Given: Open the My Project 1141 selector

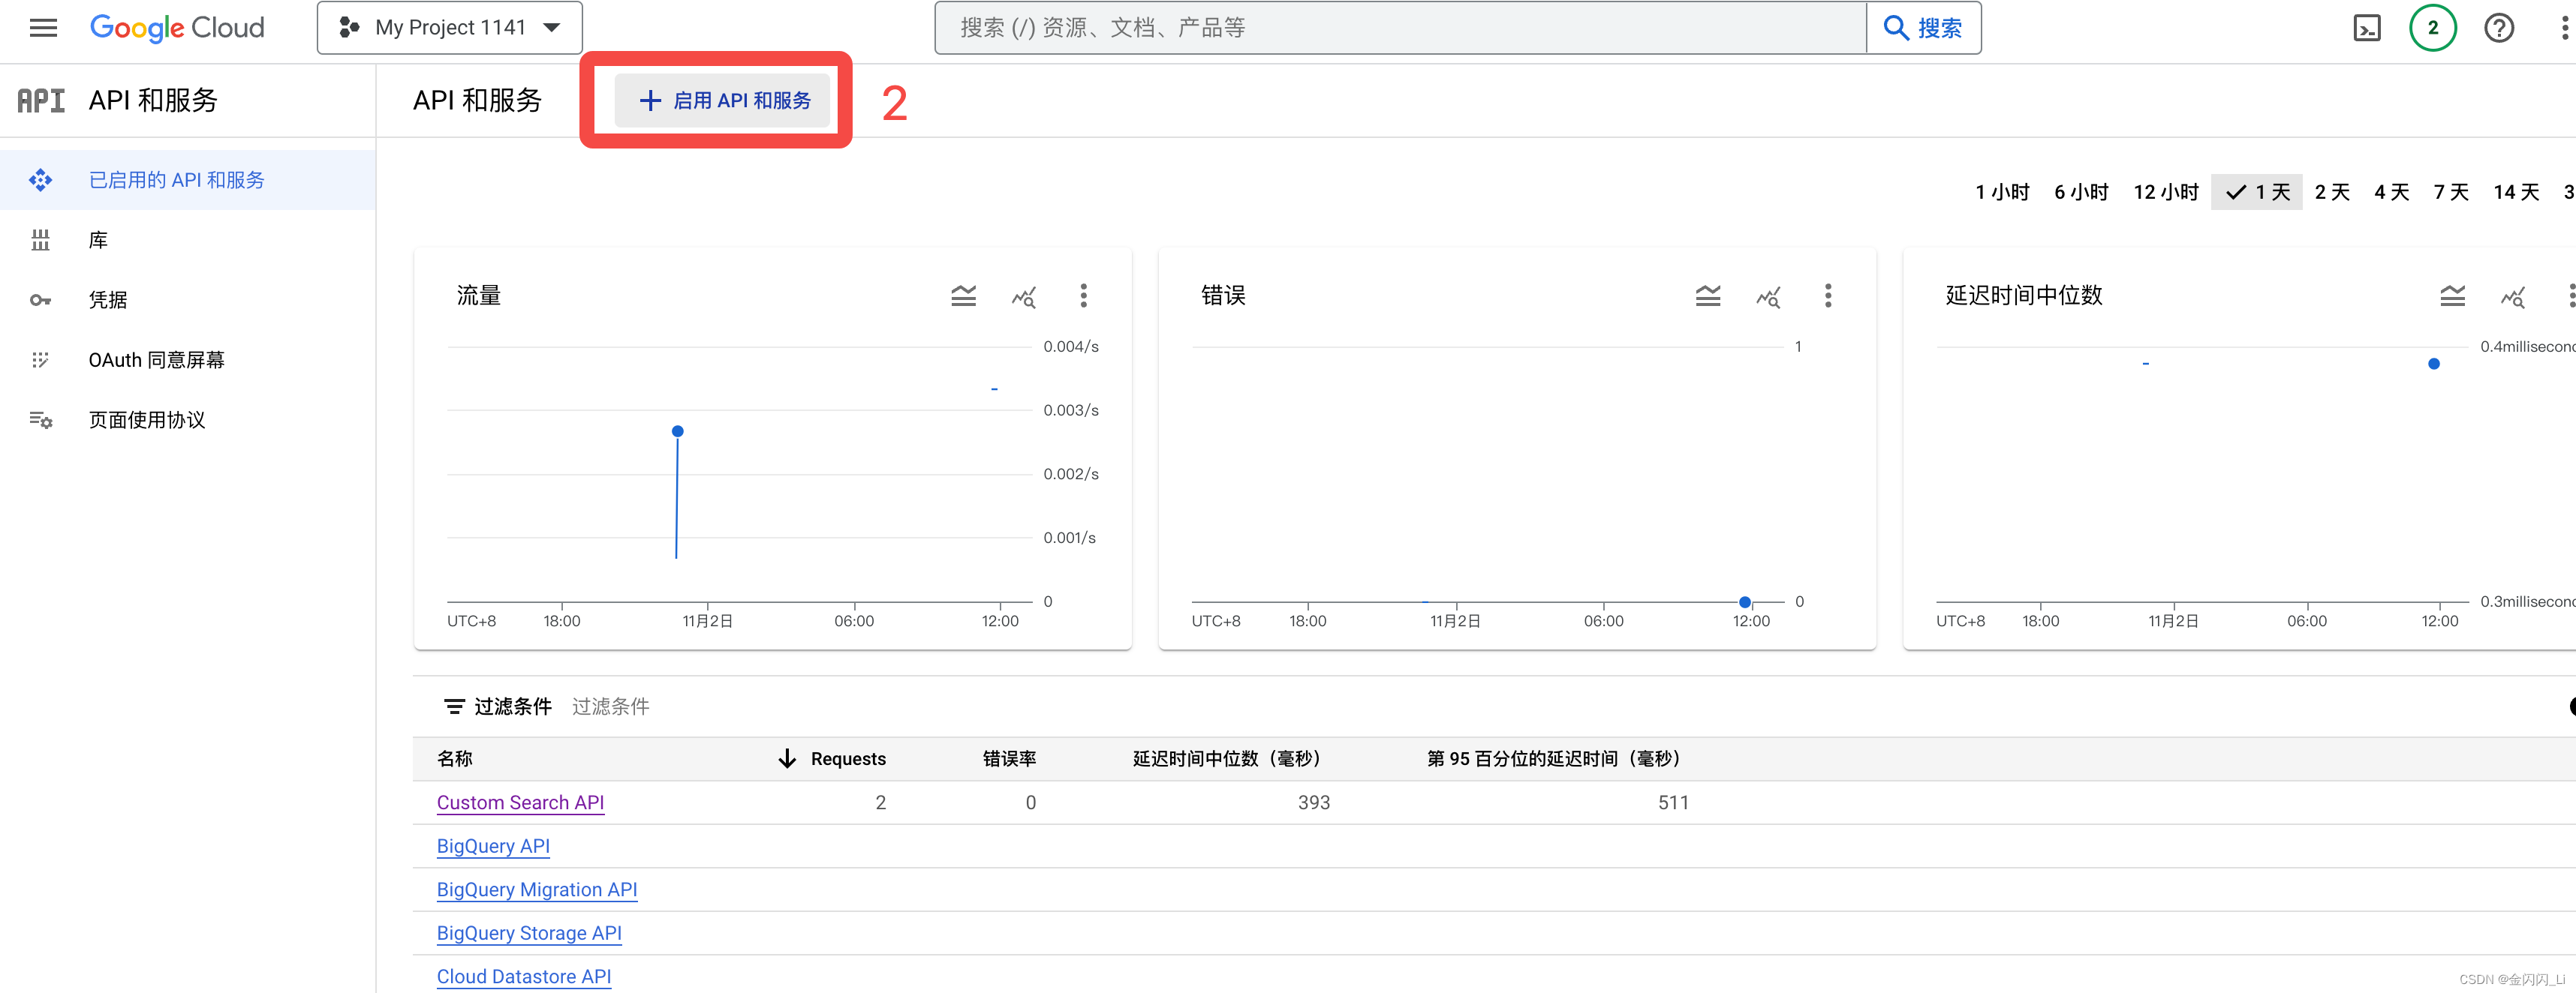Looking at the screenshot, I should click(449, 28).
